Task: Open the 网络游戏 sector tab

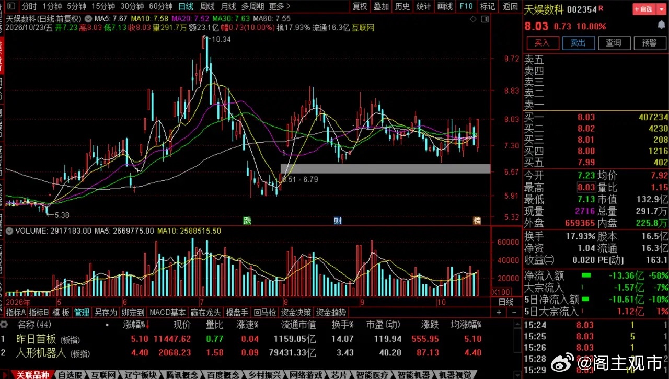Action: tap(305, 375)
